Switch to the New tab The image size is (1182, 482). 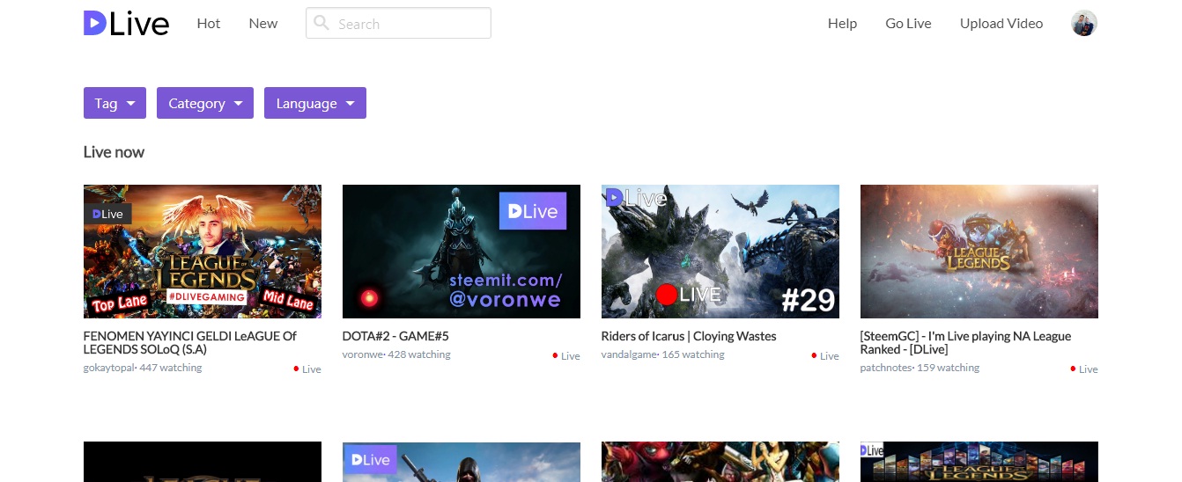coord(263,24)
